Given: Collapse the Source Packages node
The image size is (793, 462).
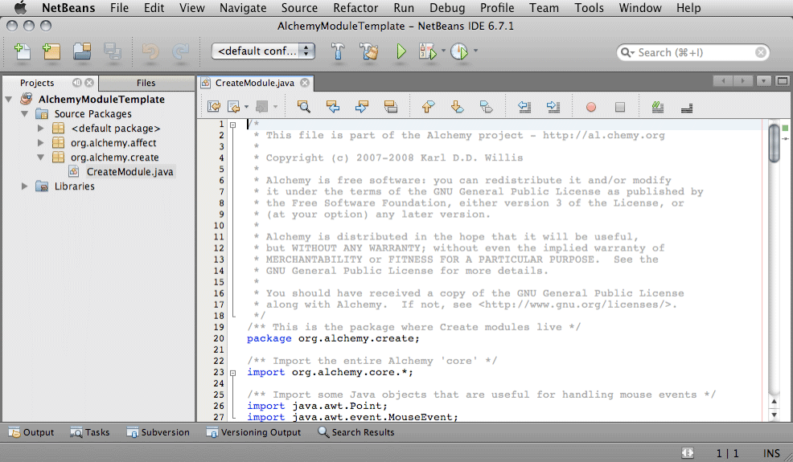Looking at the screenshot, I should [24, 114].
